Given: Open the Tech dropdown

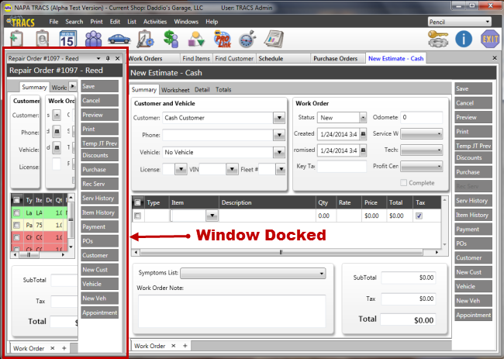Looking at the screenshot, I should 421,150.
